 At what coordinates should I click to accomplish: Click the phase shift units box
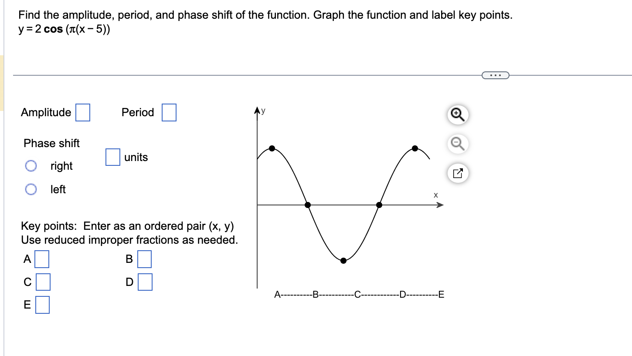tap(112, 158)
